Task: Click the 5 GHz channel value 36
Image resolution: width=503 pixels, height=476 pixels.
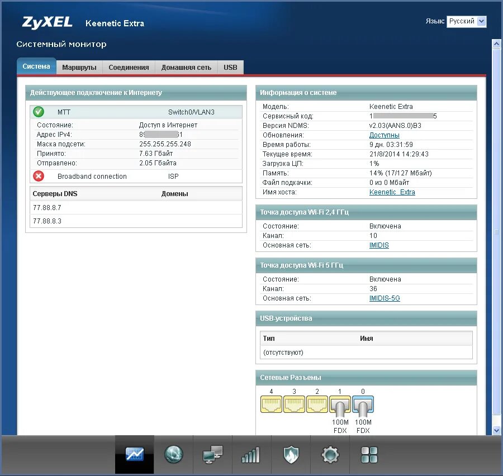Action: (x=373, y=289)
